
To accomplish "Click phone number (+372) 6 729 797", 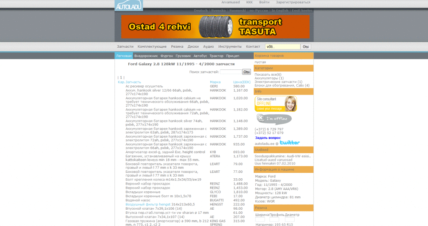I will point(269,129).
